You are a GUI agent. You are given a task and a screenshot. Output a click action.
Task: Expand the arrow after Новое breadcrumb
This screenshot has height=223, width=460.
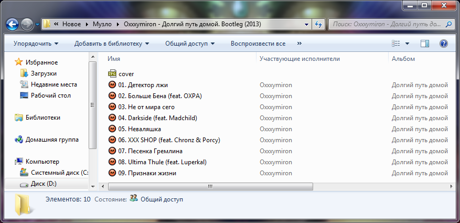coord(87,24)
